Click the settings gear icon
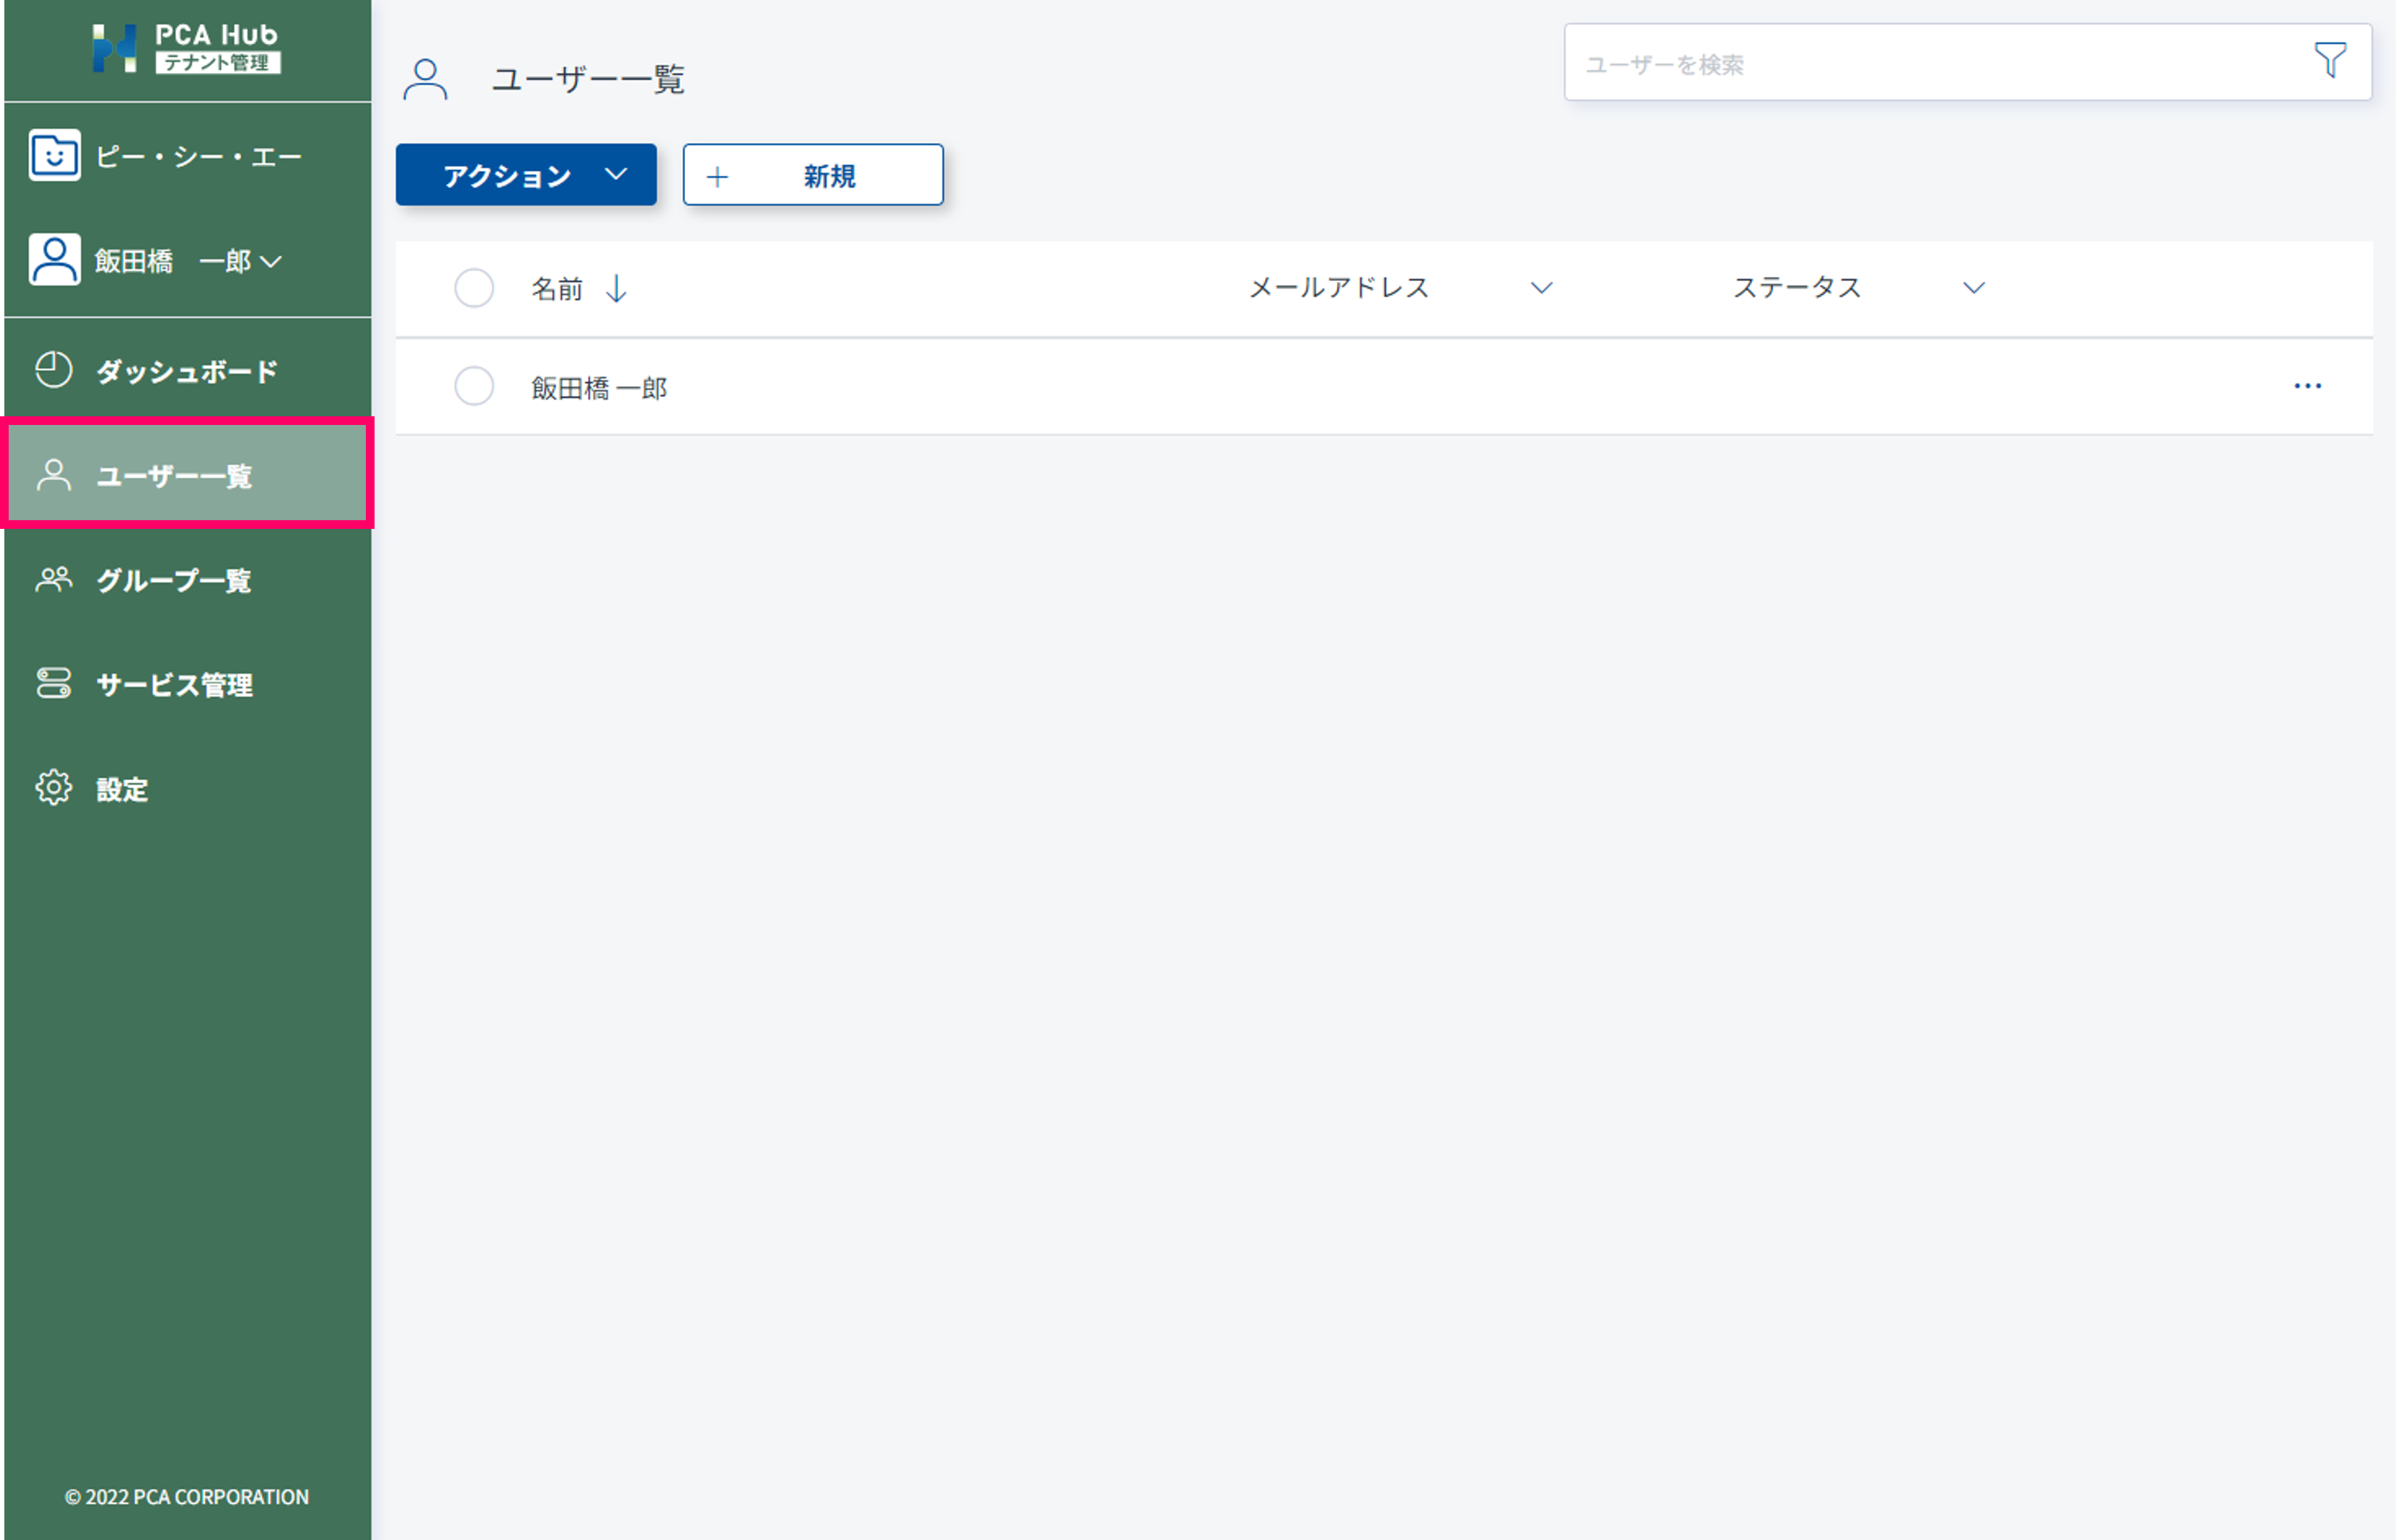The width and height of the screenshot is (2396, 1540). pyautogui.click(x=54, y=788)
